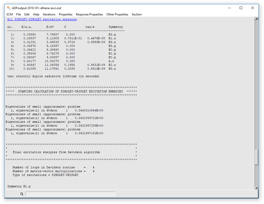Viewport: 264px width, 204px height.
Task: Open the Help menu
Action: (36, 14)
